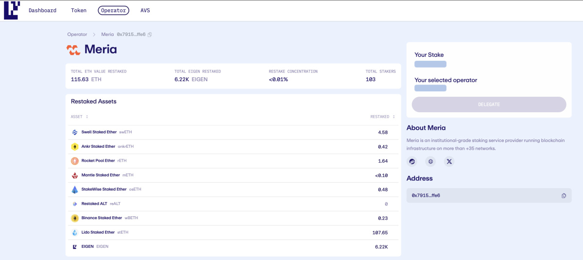Select the Binance Staked Ether row name
The height and width of the screenshot is (260, 583).
pyautogui.click(x=102, y=218)
